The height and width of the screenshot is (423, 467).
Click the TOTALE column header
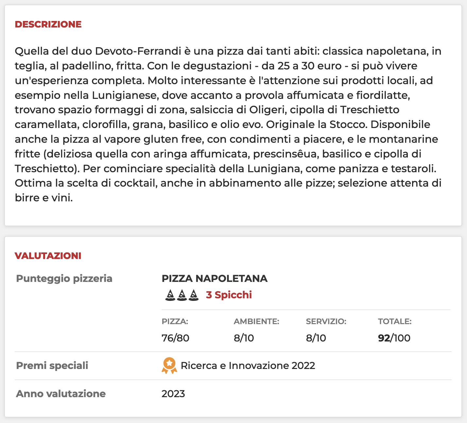click(395, 322)
